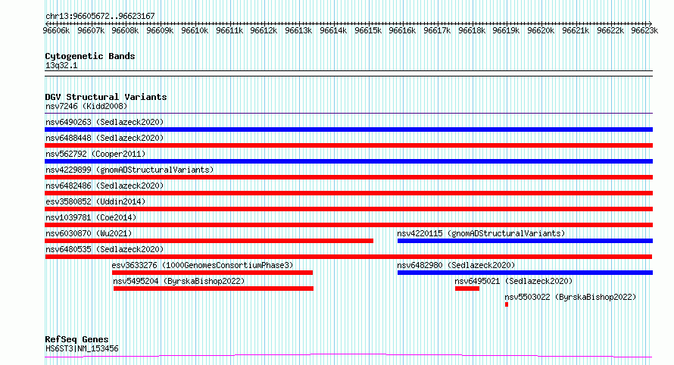Open esv3633276 (1000GenomesConsortiumPhase3) label

(202, 265)
